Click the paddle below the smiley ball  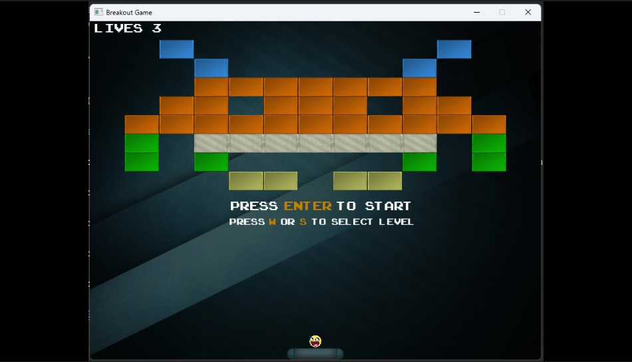coord(315,353)
